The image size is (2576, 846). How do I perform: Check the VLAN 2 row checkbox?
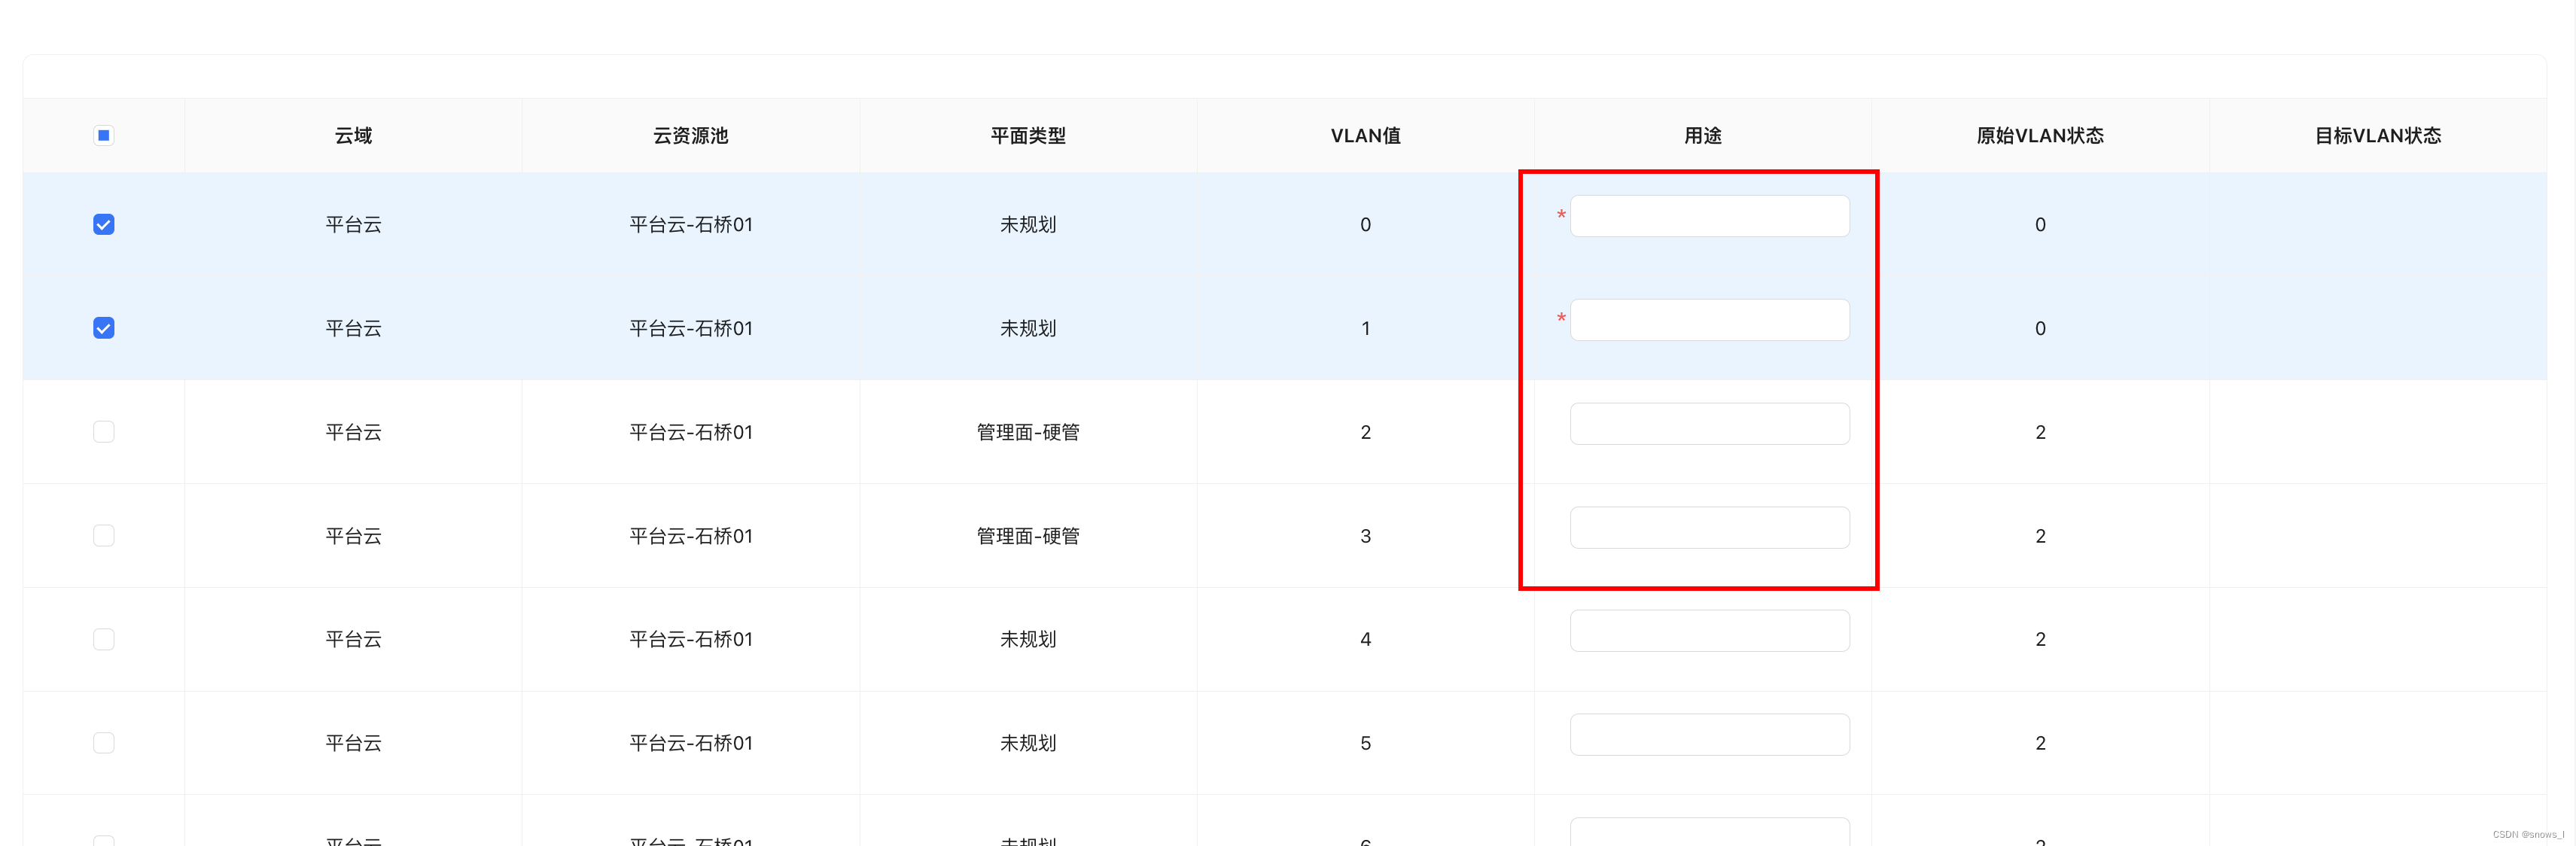tap(103, 432)
